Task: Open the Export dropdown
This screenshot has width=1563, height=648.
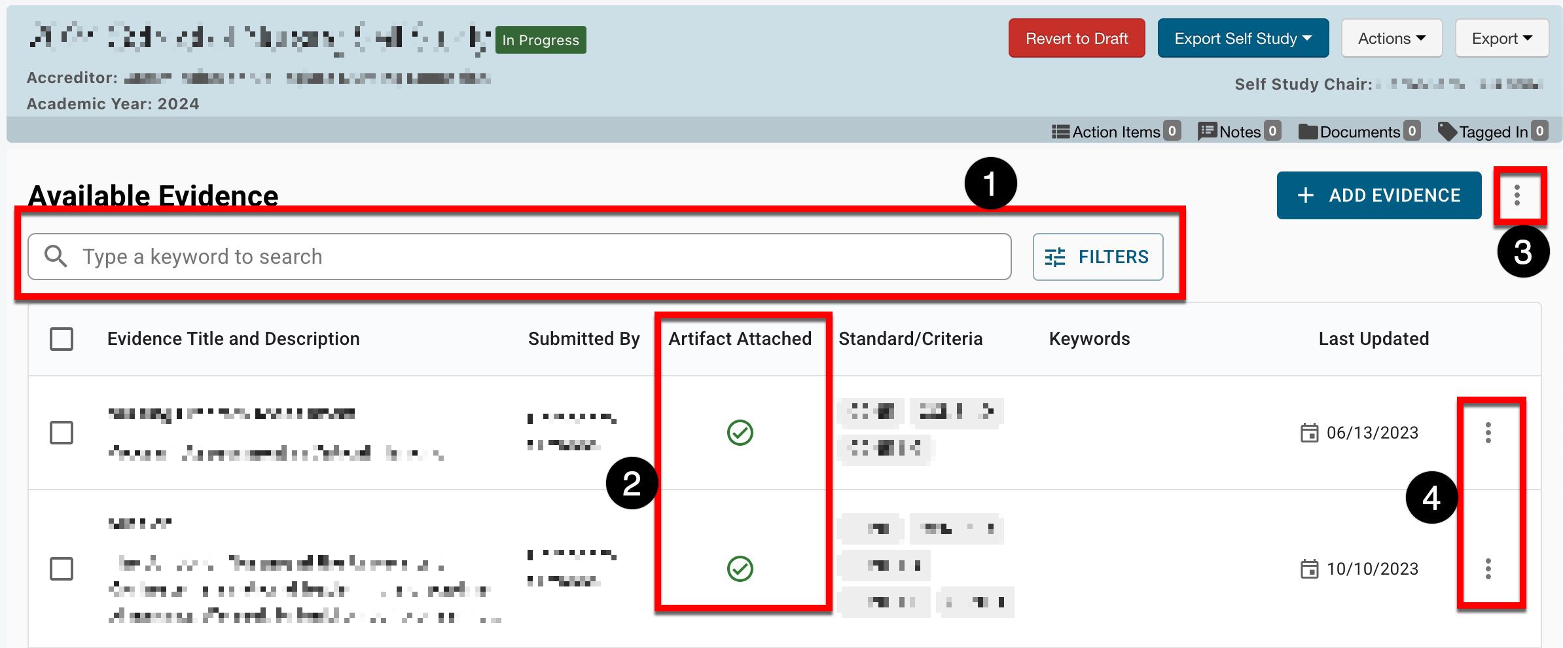Action: pyautogui.click(x=1501, y=39)
